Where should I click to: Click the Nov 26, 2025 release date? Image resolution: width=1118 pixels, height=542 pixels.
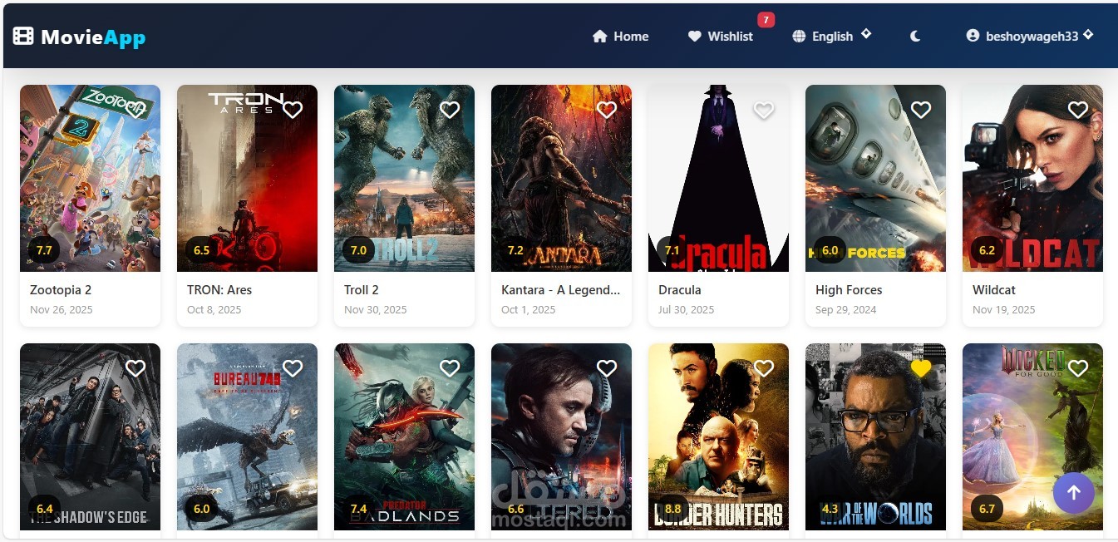[x=62, y=310]
